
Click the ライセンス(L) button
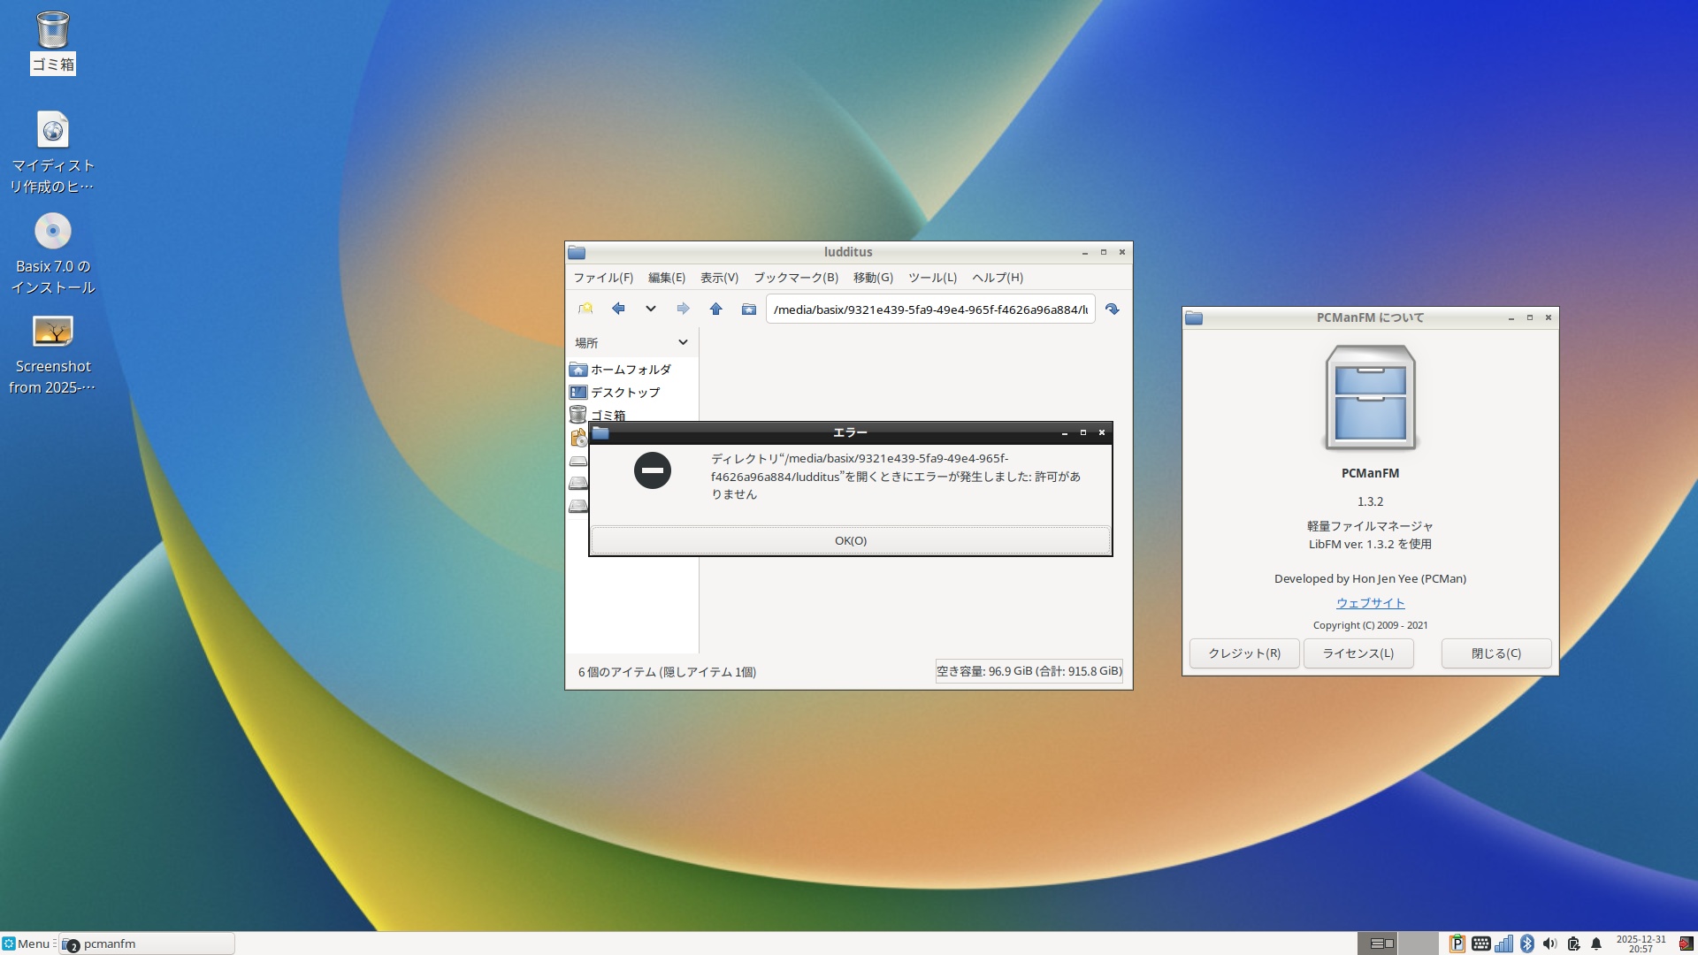[1358, 653]
